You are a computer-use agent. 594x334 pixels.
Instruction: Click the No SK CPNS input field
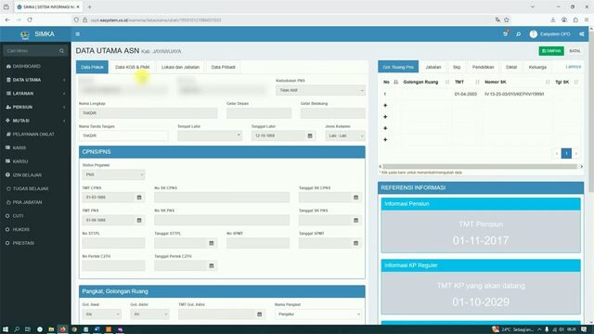(222, 198)
